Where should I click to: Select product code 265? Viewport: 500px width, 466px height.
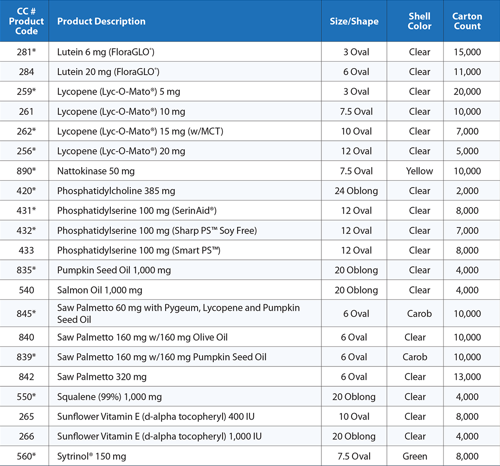(26, 416)
